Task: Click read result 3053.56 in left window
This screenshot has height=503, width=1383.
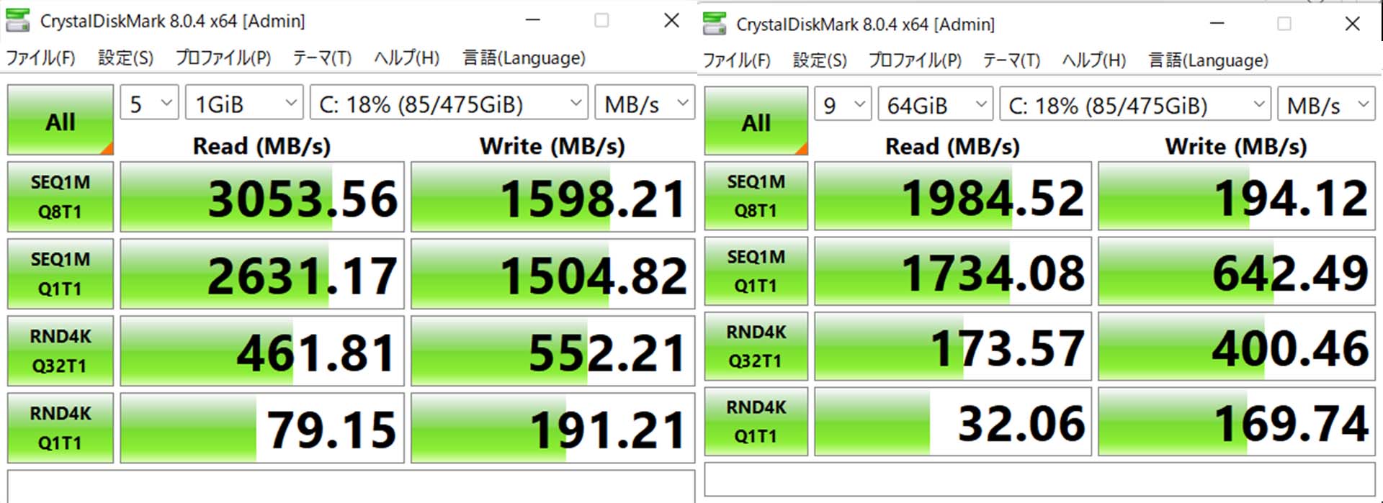Action: (x=262, y=196)
